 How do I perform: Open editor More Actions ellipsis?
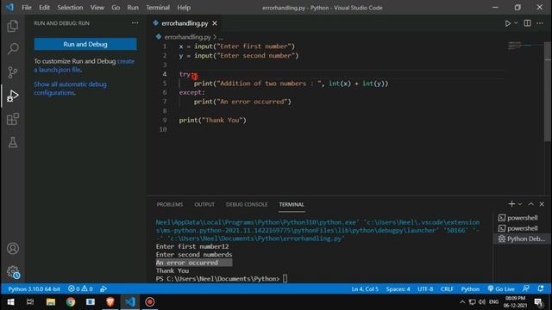tap(540, 23)
